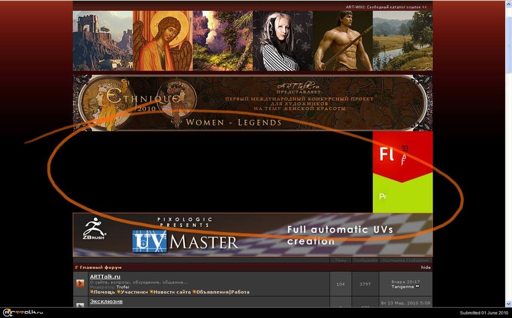Open the Эксклюзив forum
Viewport: 512px width, 318px height.
[x=106, y=302]
